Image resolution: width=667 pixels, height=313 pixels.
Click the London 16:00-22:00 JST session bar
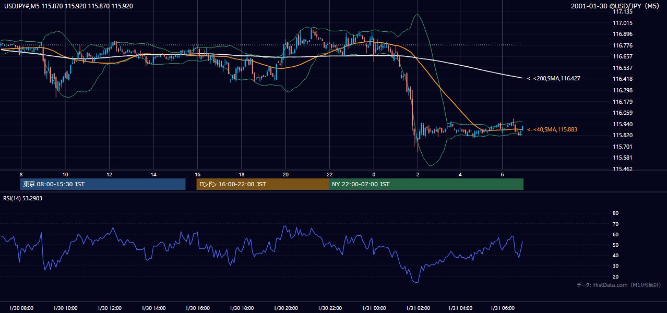coord(263,184)
